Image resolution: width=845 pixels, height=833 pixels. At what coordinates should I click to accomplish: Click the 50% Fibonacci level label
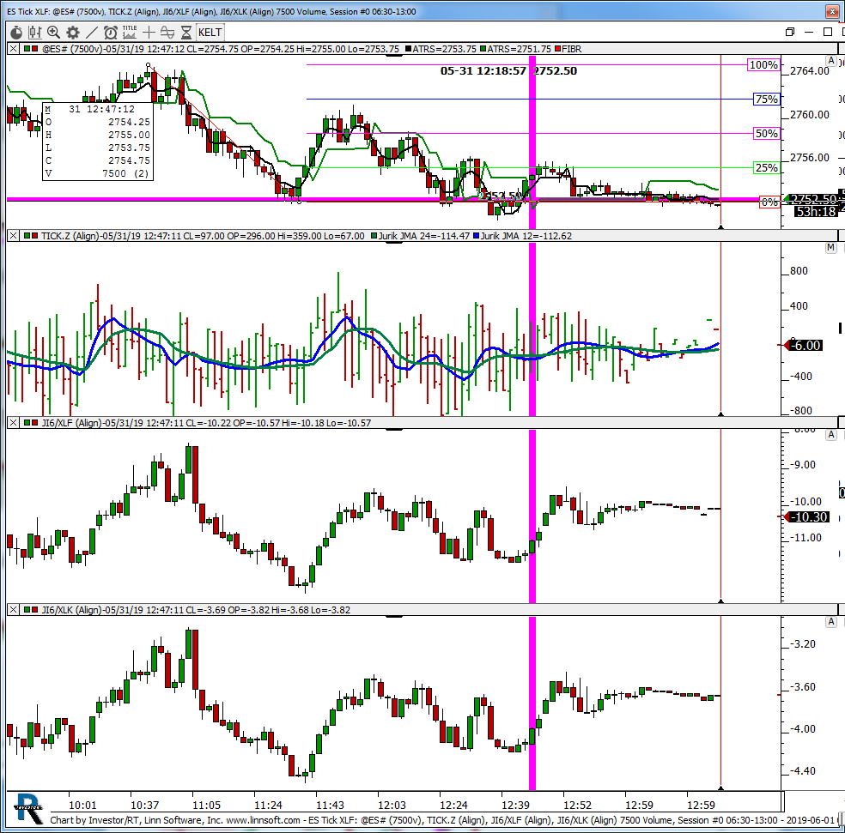coord(766,134)
